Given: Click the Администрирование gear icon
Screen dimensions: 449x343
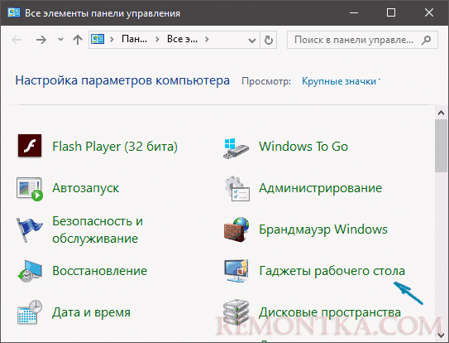Looking at the screenshot, I should [236, 188].
